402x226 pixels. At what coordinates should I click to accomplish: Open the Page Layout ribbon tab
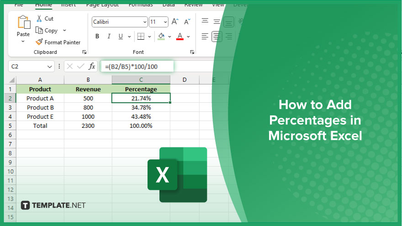coord(102,5)
